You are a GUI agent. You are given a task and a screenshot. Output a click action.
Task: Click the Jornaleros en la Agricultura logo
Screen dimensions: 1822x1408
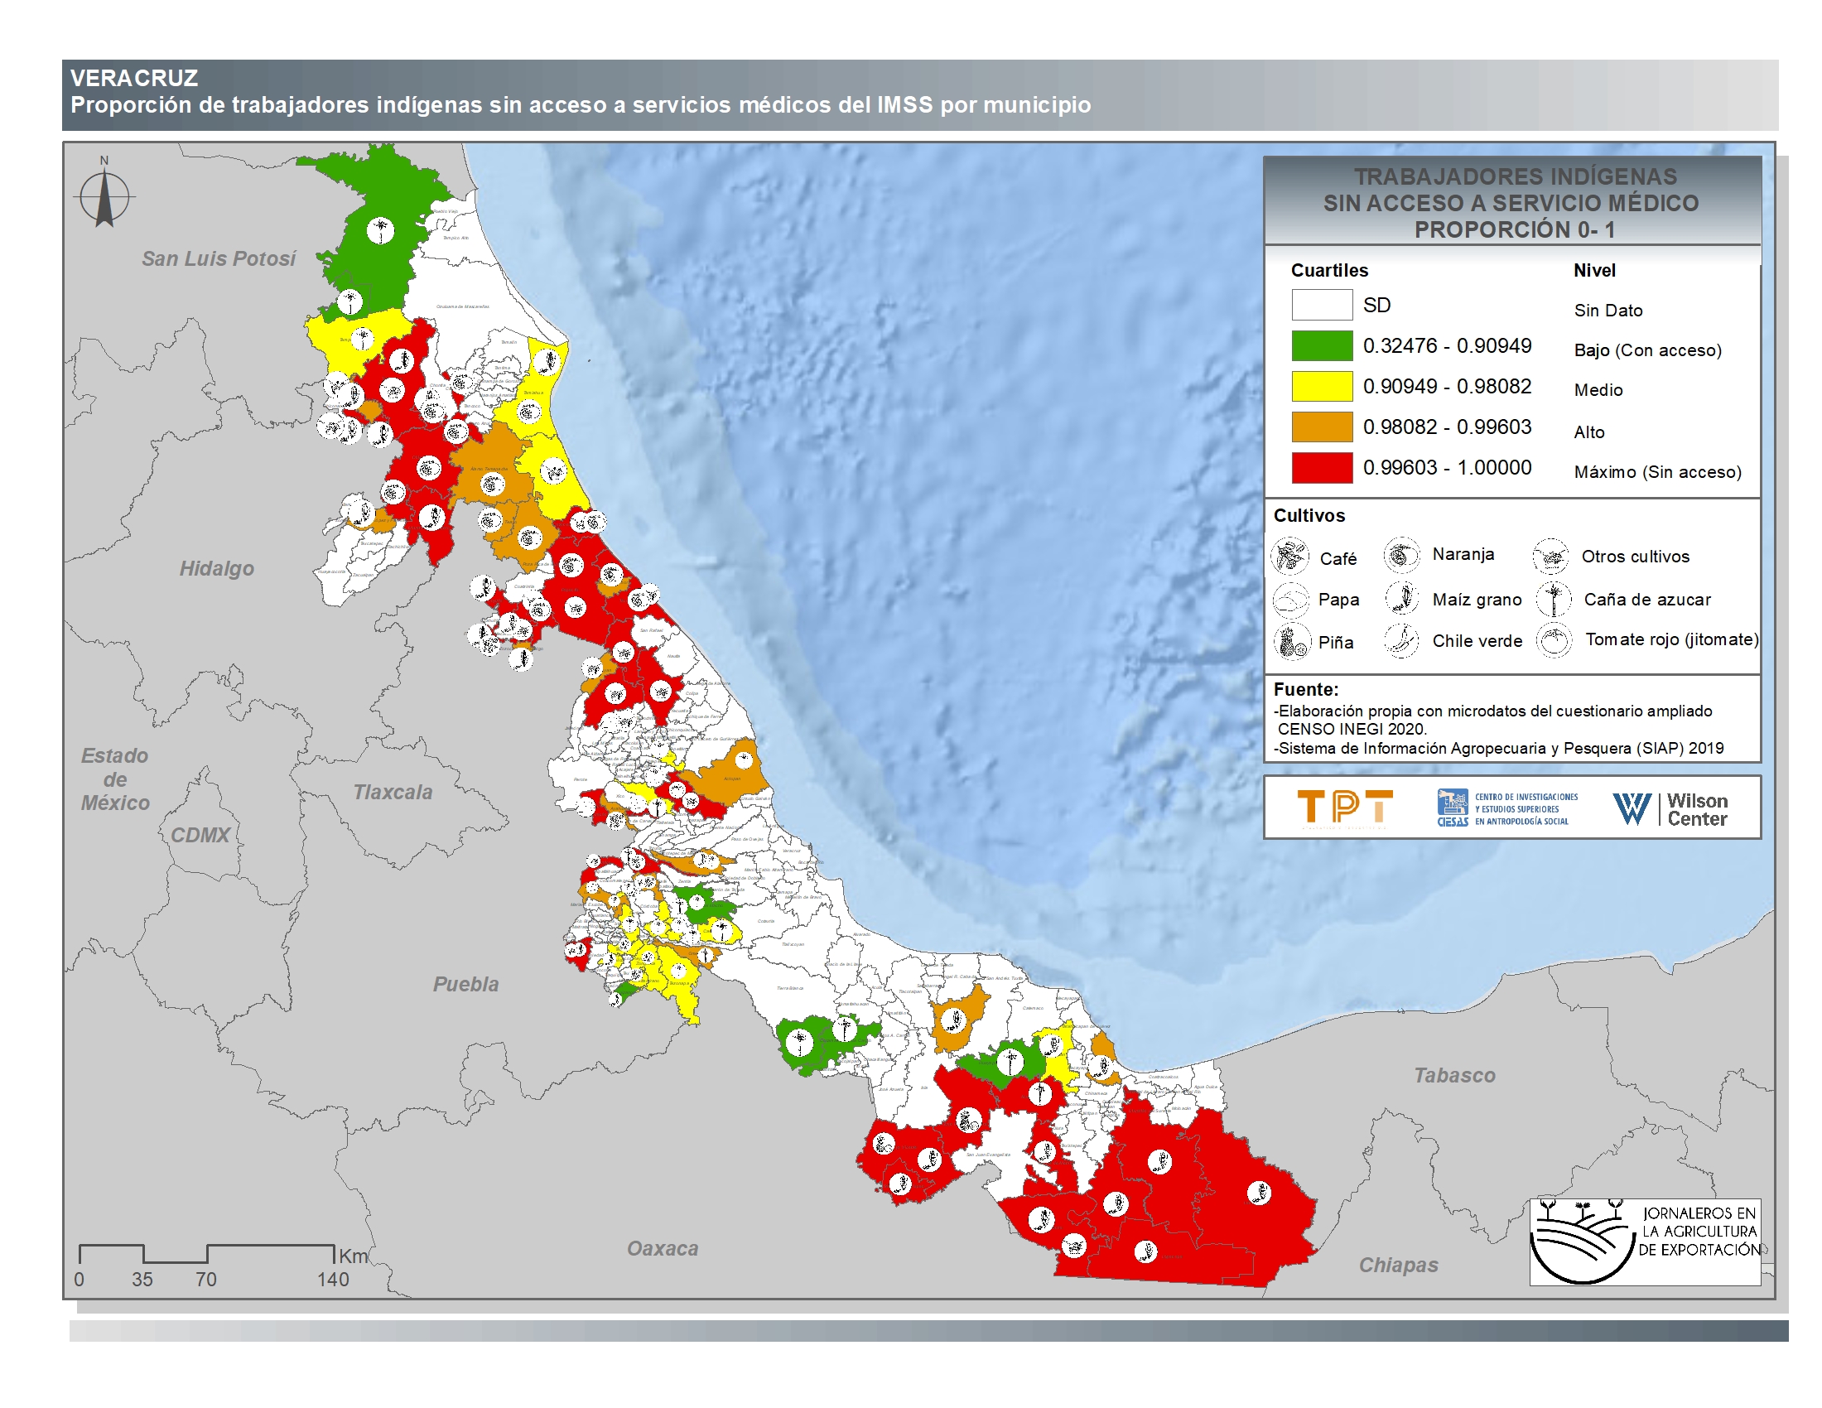[1643, 1242]
